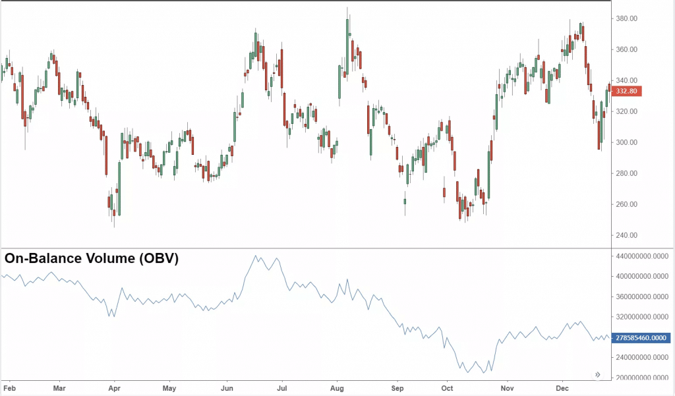Click the scroll-to-latest double arrow icon
This screenshot has width=675, height=396.
pos(598,374)
